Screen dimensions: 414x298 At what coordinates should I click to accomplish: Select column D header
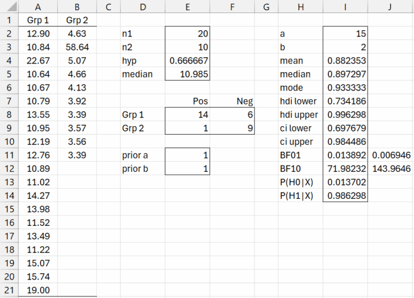pyautogui.click(x=143, y=7)
